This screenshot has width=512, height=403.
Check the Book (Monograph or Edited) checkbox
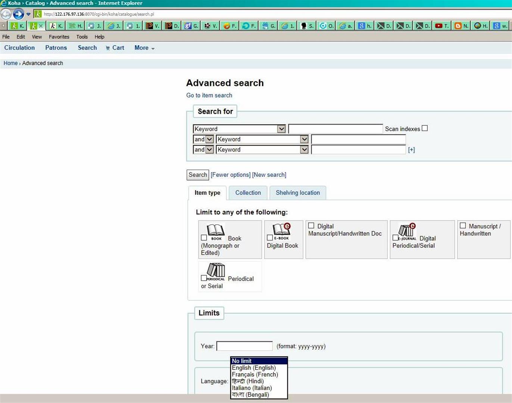point(204,238)
